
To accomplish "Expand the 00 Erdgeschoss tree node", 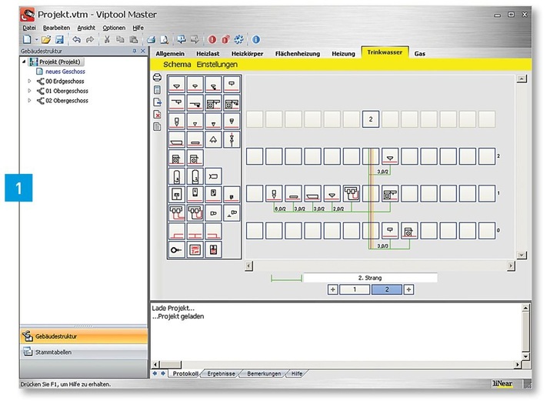I will tap(30, 80).
